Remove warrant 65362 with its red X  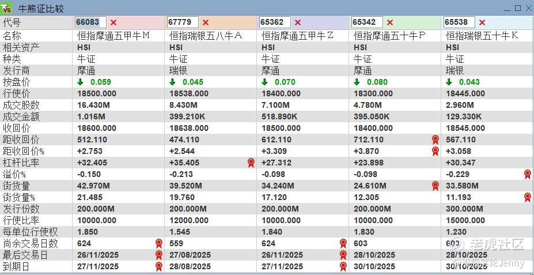pyautogui.click(x=298, y=22)
